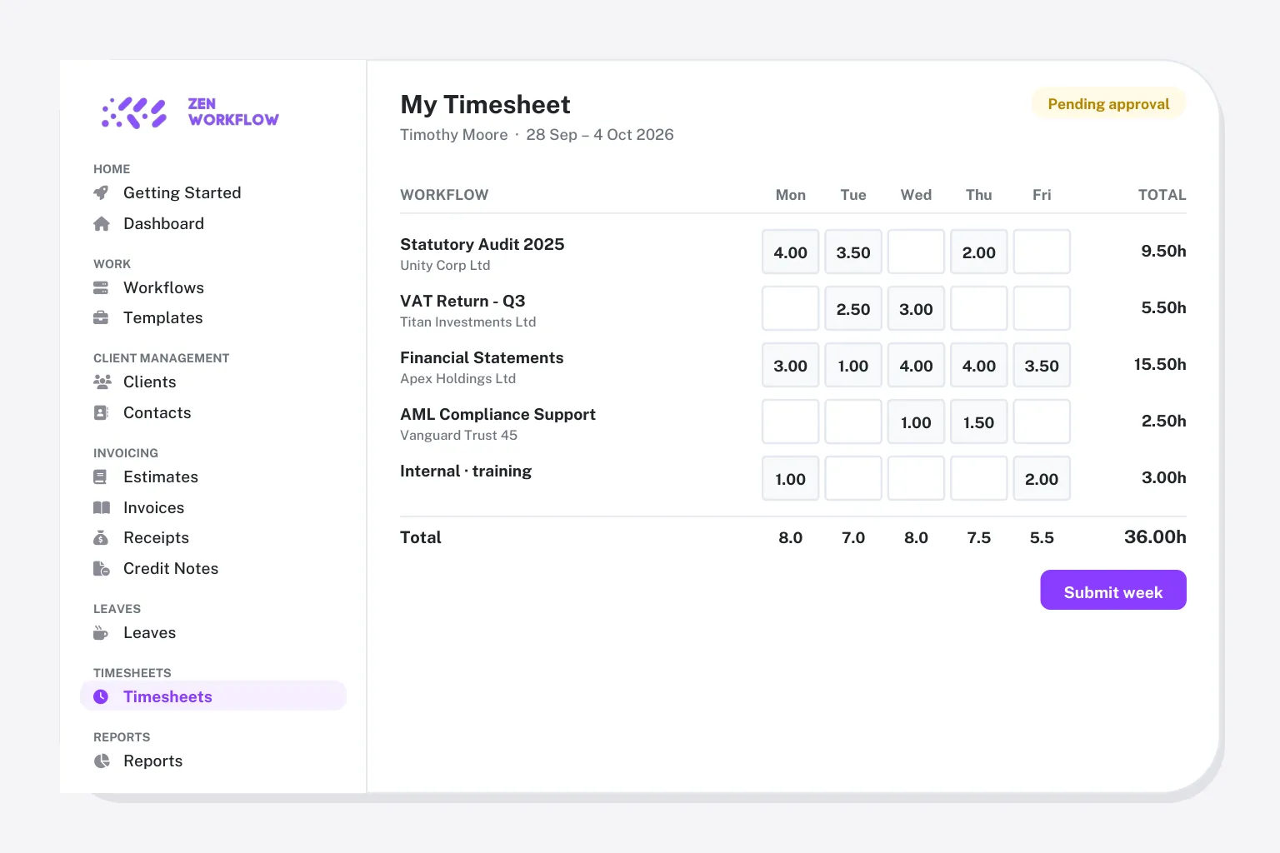Click the rocket icon beside Getting Started
Image resolution: width=1280 pixels, height=853 pixels.
(x=102, y=193)
